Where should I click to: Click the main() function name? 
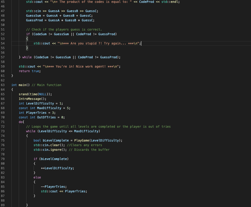click(x=22, y=85)
